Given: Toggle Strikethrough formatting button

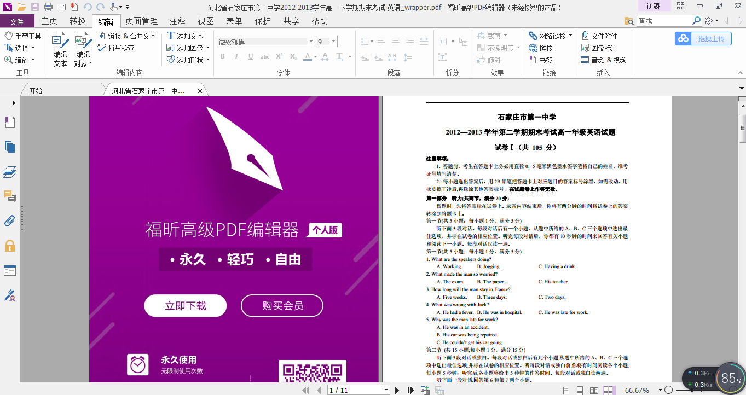Looking at the screenshot, I should pos(265,57).
